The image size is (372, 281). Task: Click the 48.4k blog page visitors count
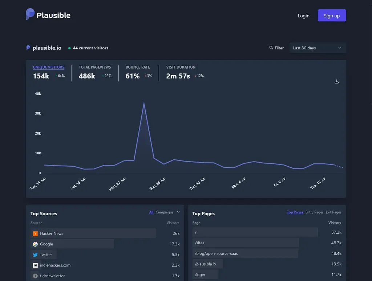tap(336, 253)
